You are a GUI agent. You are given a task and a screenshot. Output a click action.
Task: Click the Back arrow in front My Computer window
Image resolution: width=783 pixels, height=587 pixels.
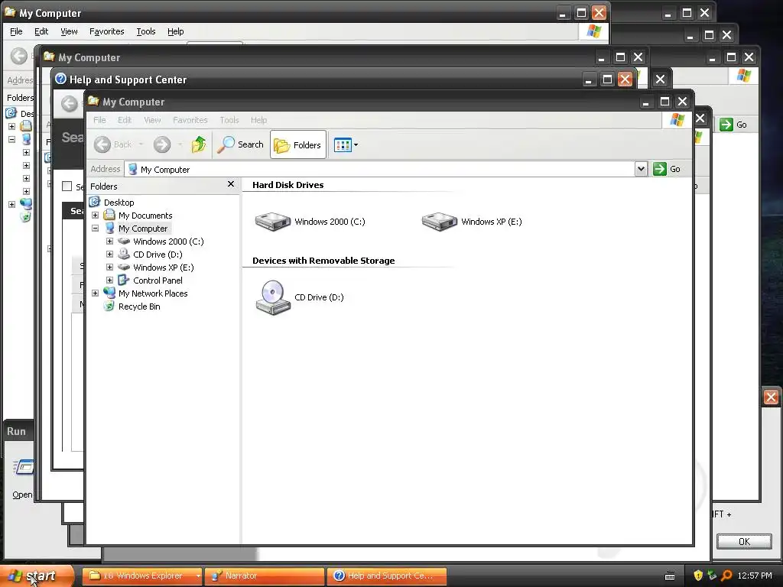point(102,144)
